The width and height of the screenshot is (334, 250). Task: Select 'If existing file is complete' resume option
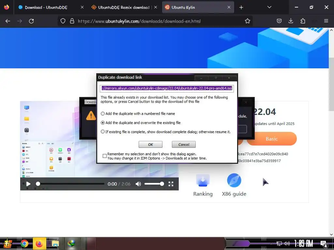tap(103, 132)
